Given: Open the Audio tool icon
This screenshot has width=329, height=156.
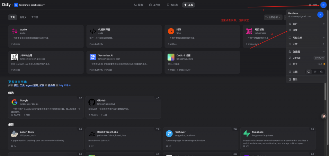Looking at the screenshot, I should (14, 31).
